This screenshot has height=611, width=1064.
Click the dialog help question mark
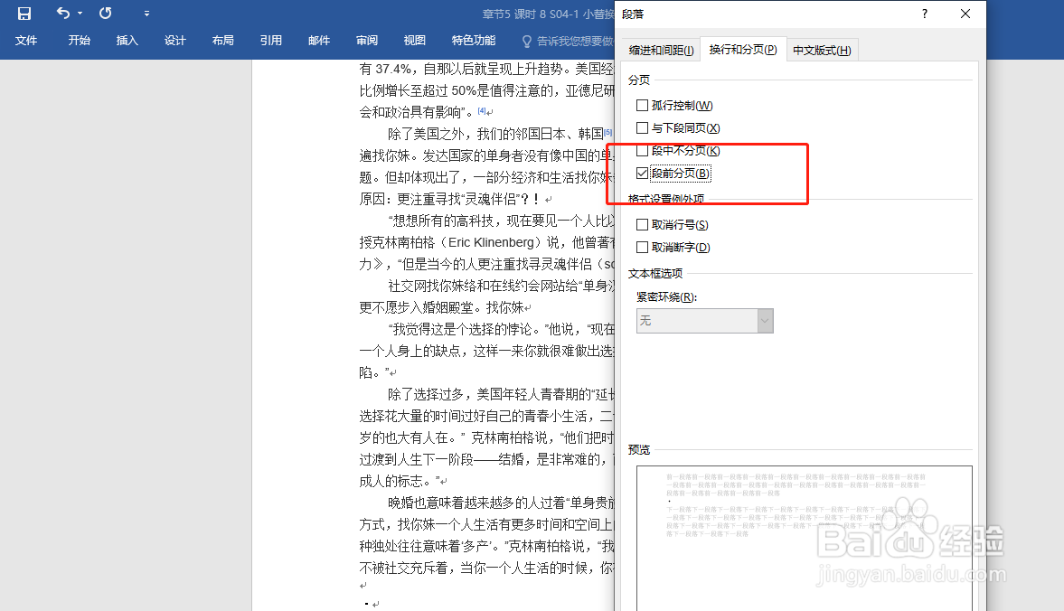point(924,14)
